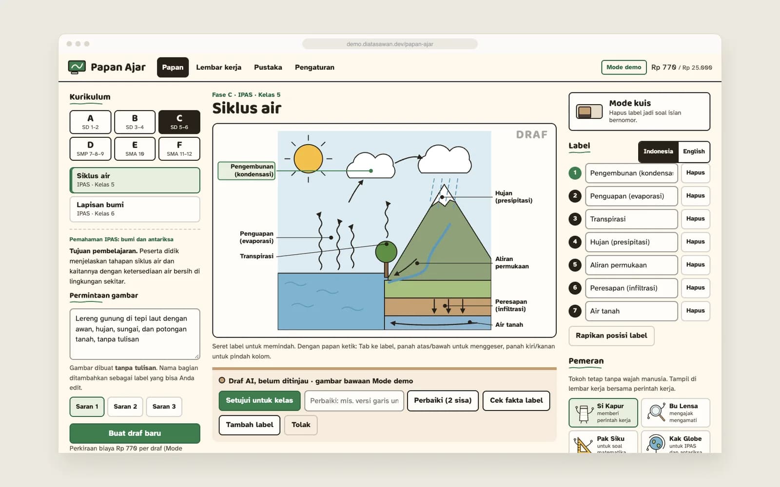The width and height of the screenshot is (780, 487).
Task: Select the Pak Siku ruler character
Action: point(583,444)
